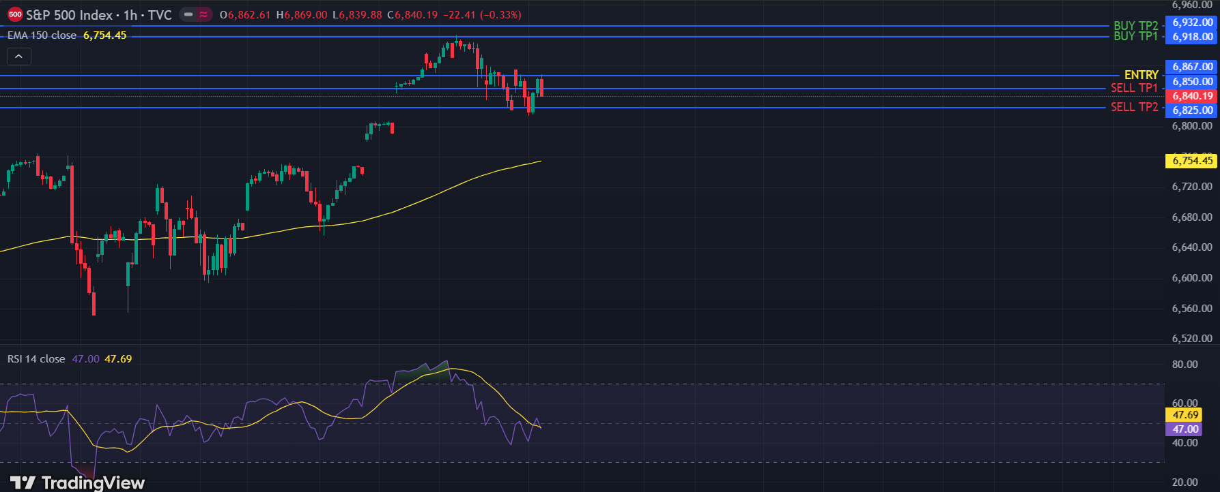Click the BUY TP2 line label
The height and width of the screenshot is (492, 1220).
(x=1135, y=26)
